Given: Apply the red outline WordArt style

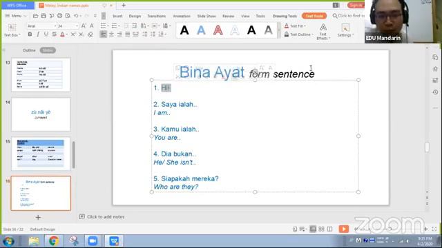Looking at the screenshot, I should coord(218,30).
